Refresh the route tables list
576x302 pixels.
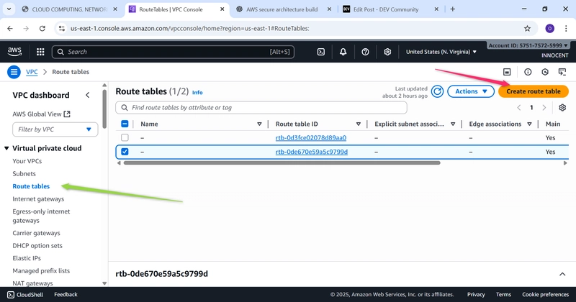coord(437,91)
